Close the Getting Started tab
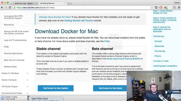181x101 pixels. coord(64,3)
